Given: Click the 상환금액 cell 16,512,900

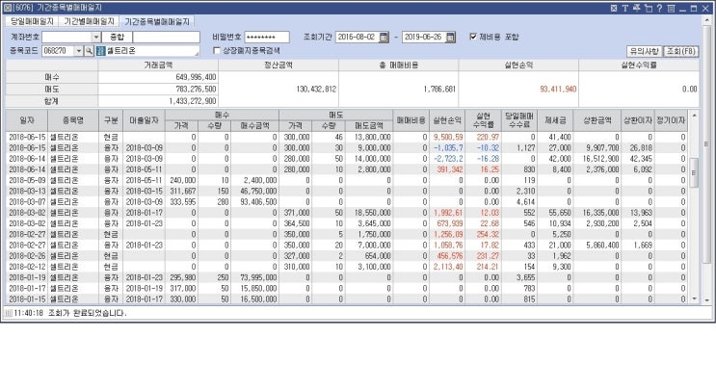Looking at the screenshot, I should click(x=600, y=159).
